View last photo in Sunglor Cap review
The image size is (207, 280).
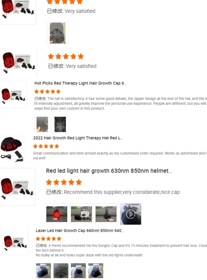(x=96, y=270)
